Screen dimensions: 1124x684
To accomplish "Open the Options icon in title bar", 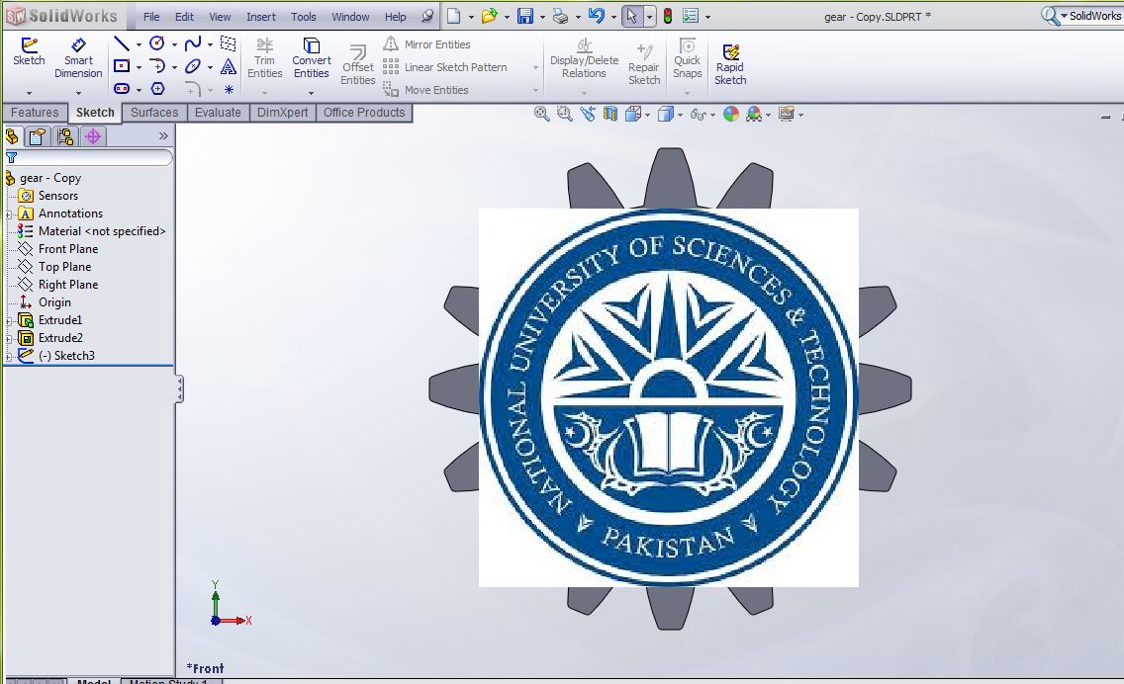I will point(691,16).
